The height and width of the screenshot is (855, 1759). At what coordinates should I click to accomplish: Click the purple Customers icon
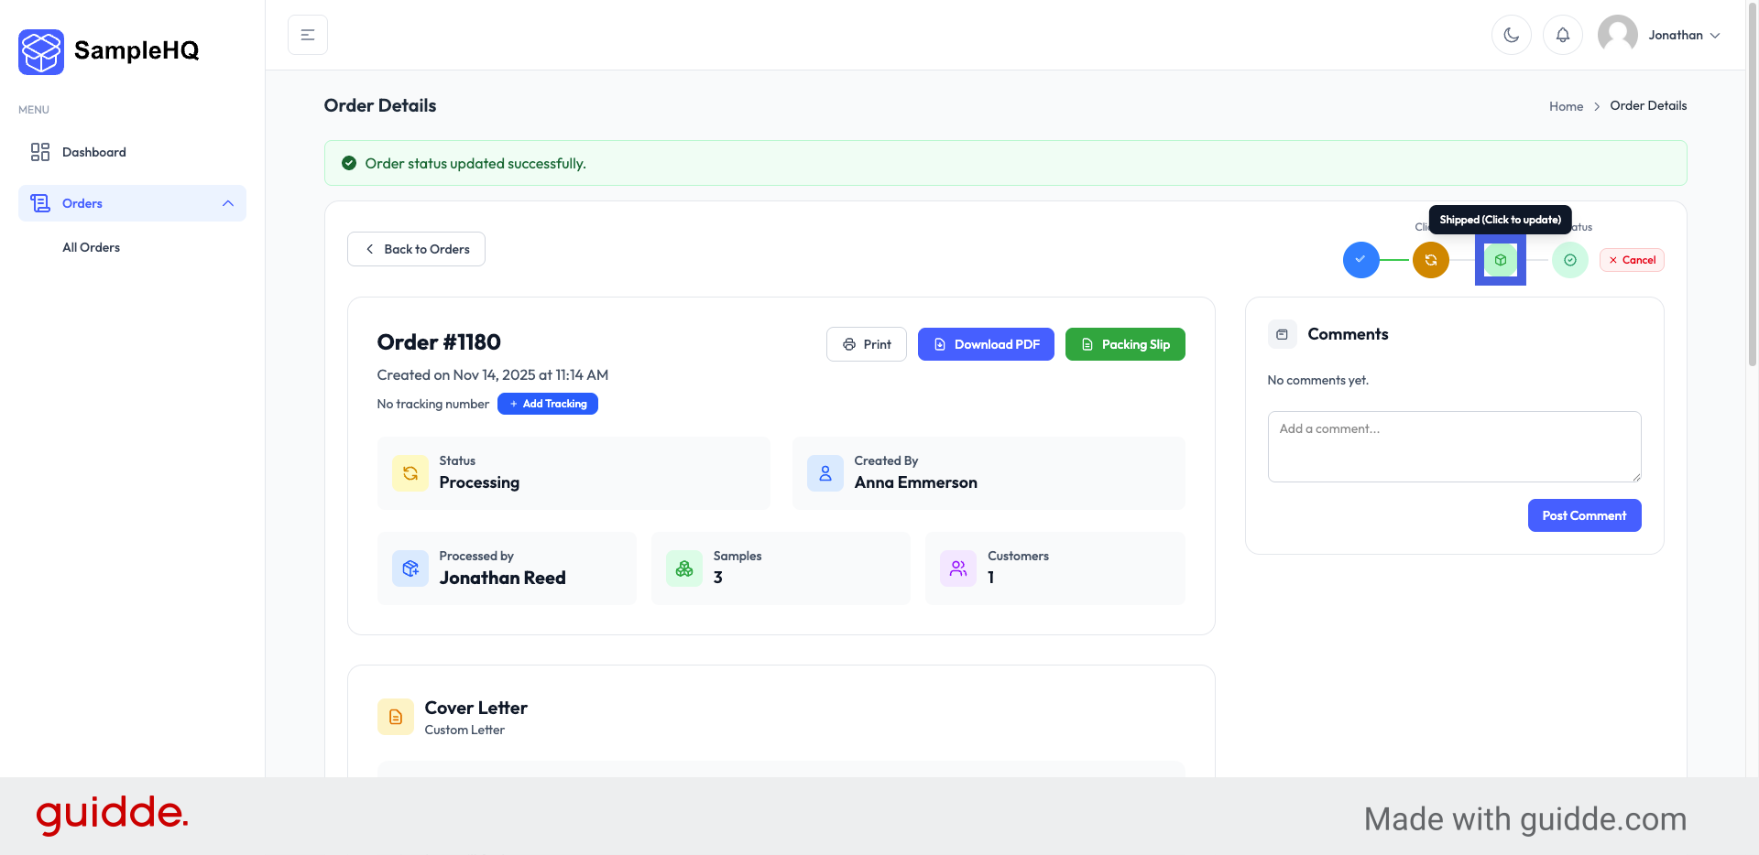pos(958,568)
